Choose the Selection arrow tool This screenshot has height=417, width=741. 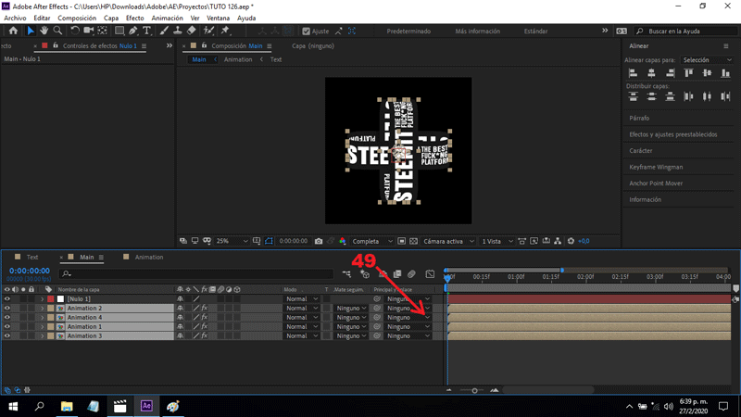31,31
